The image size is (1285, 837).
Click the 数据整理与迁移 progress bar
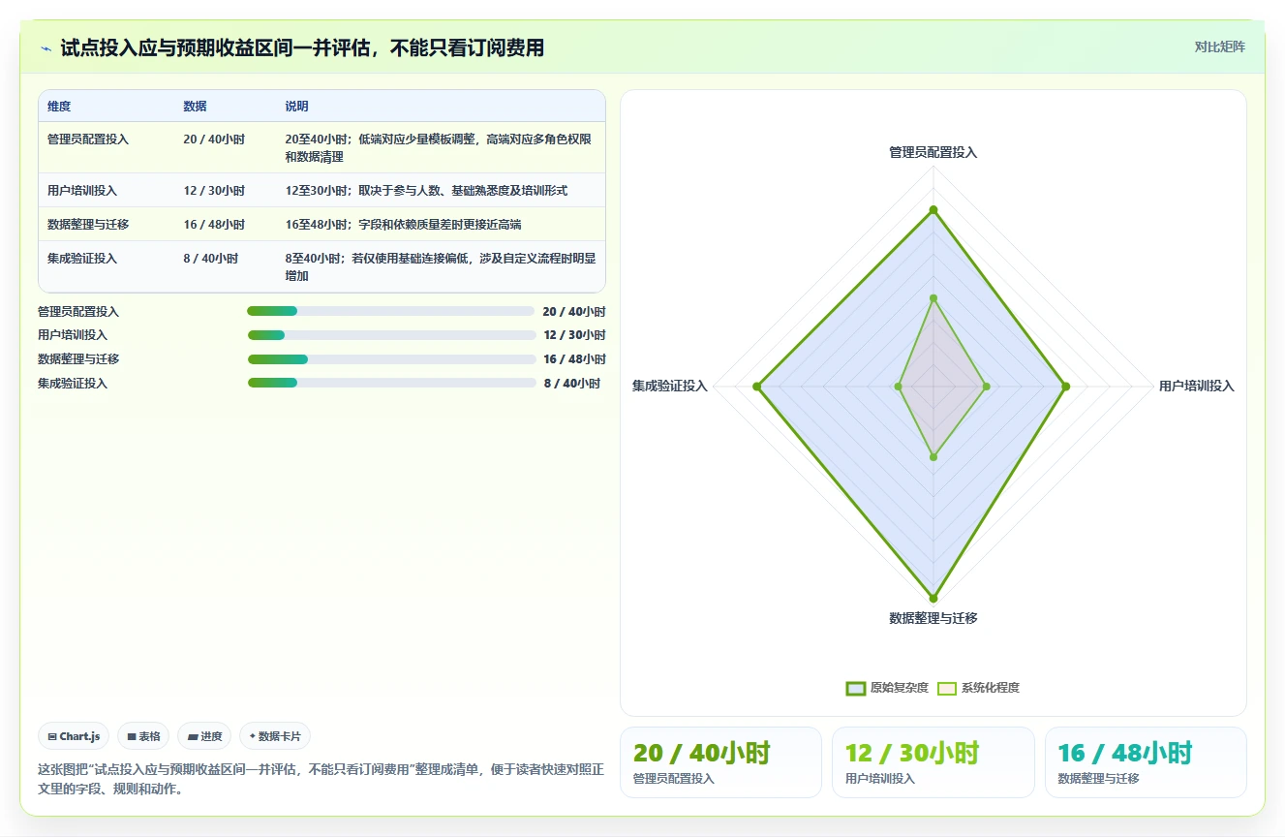pos(391,359)
